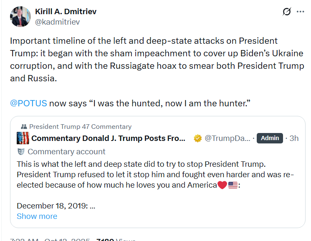
Task: Click the red heart emoji
Action: click(223, 185)
